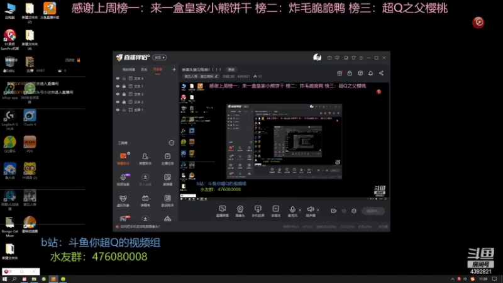Image resolution: width=503 pixels, height=283 pixels.
Task: Select the orange active scene tab
Action: click(158, 70)
